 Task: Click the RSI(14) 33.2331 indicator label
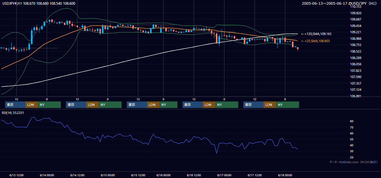[13, 113]
